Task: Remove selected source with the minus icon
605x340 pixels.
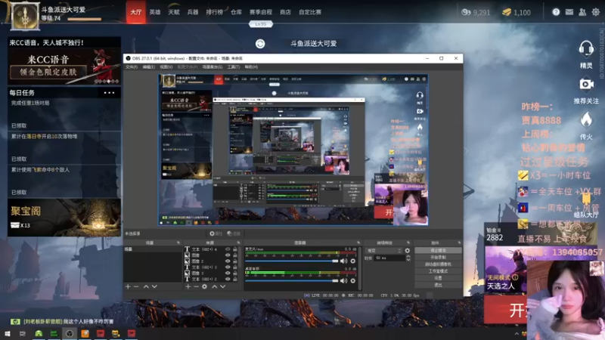Action: click(x=196, y=287)
